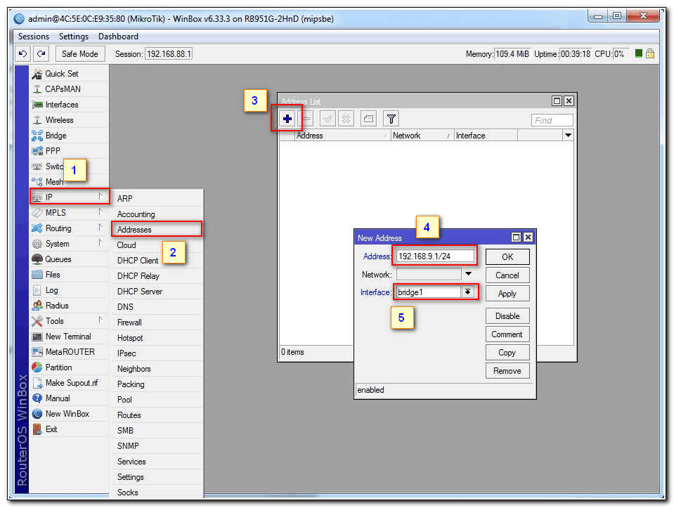Open PPP in the sidebar

tap(69, 151)
